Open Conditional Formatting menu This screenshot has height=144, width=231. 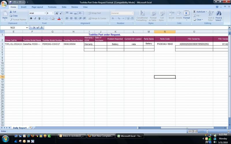(x=142, y=16)
